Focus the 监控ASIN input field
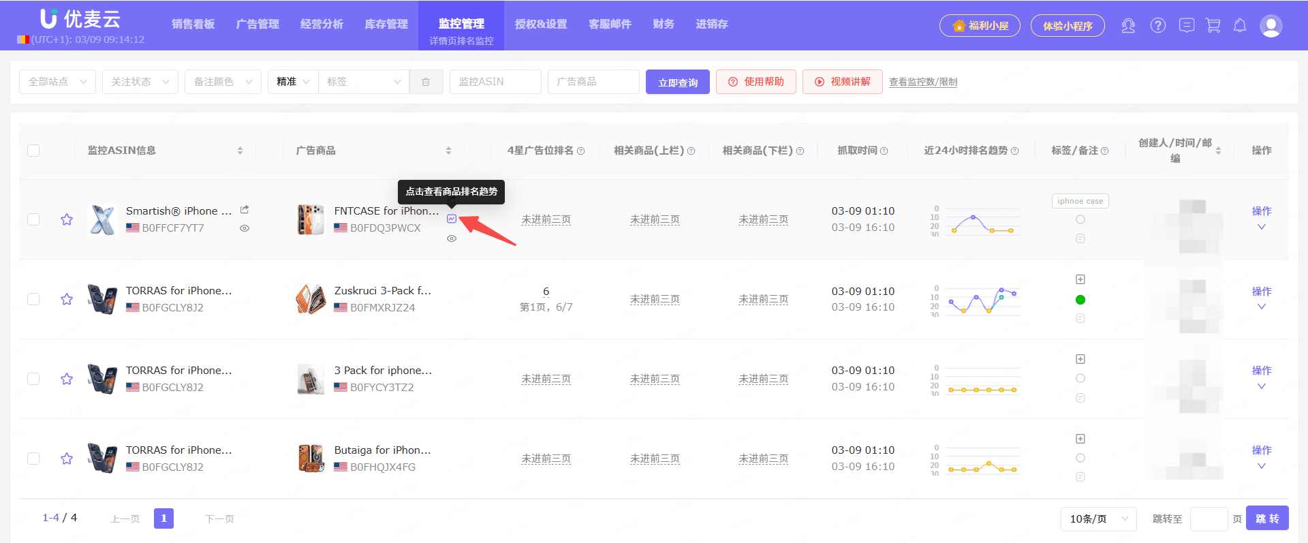Image resolution: width=1308 pixels, height=543 pixels. (x=495, y=82)
